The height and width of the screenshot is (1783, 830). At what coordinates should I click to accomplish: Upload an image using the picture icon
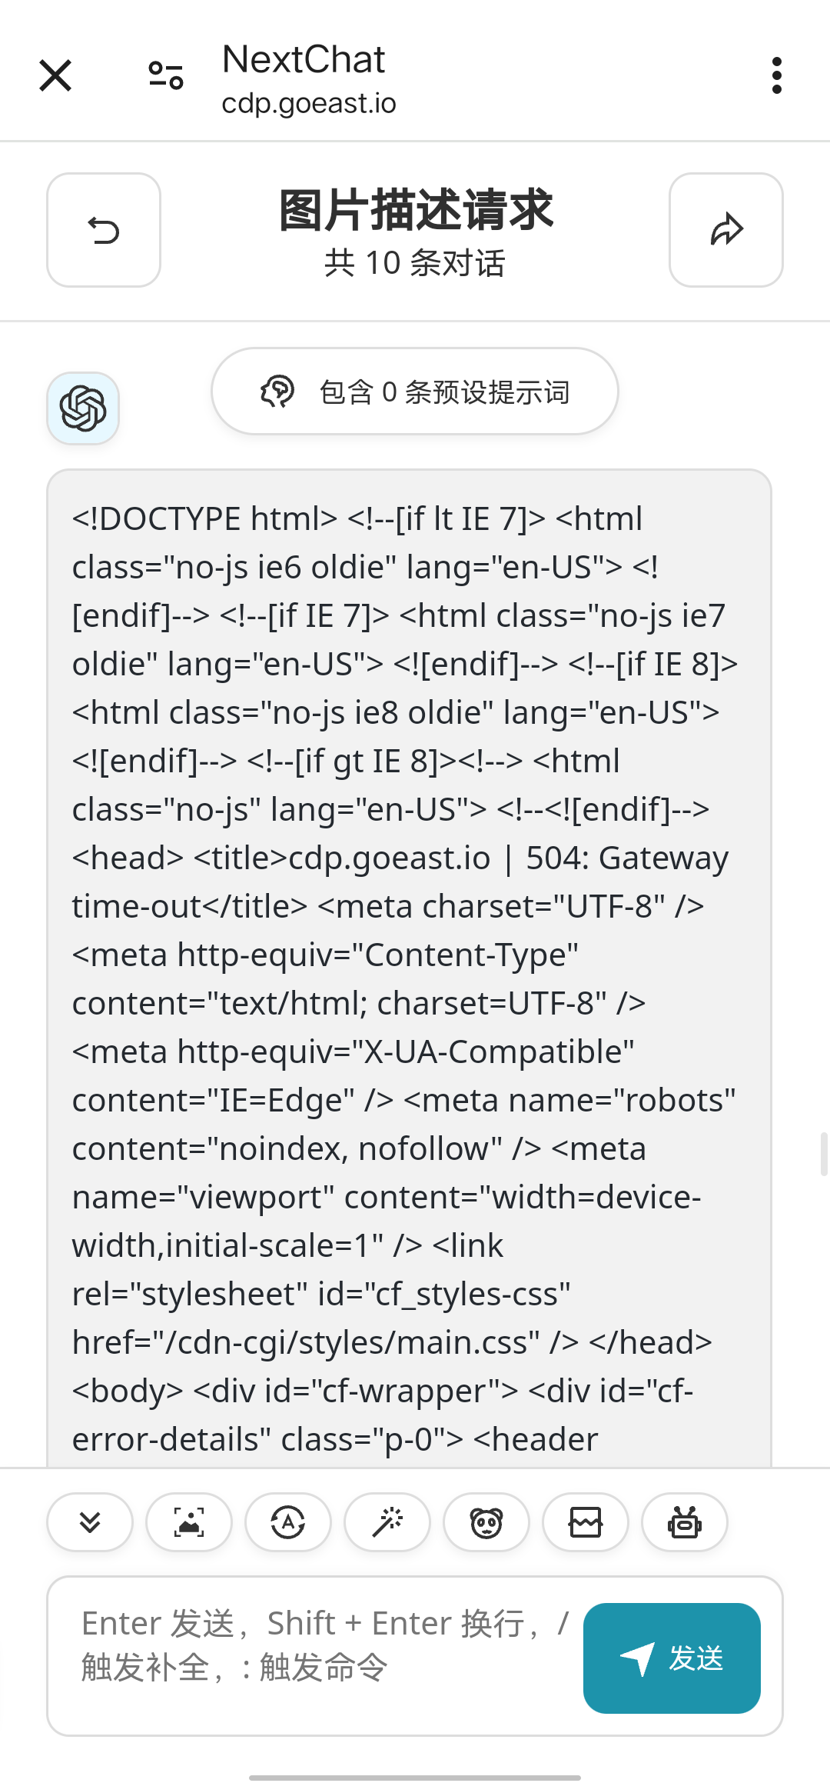[189, 1522]
